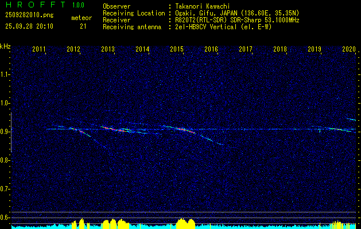Click time axis label 2017
The height and width of the screenshot is (229, 361).
pyautogui.click(x=246, y=49)
